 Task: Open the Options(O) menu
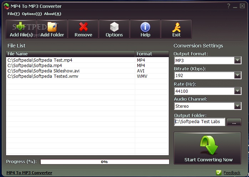[32, 14]
